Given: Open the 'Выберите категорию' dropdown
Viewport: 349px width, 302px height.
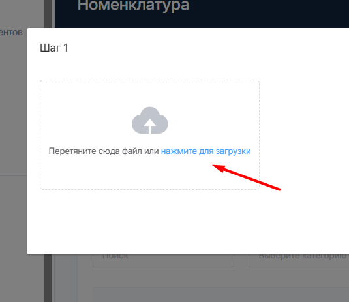Looking at the screenshot, I should coord(299,261).
